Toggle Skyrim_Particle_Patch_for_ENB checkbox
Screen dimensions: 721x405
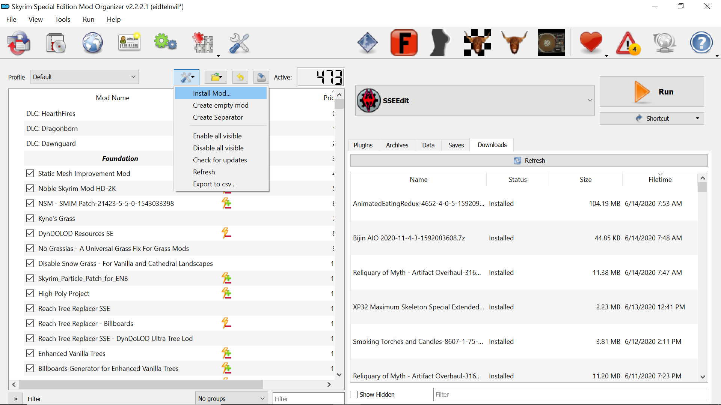(x=30, y=278)
